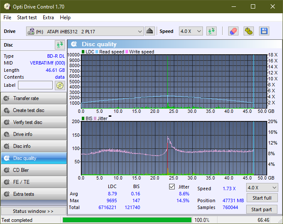Click the Jitter max value 14.5%
The height and width of the screenshot is (224, 283).
(x=183, y=200)
